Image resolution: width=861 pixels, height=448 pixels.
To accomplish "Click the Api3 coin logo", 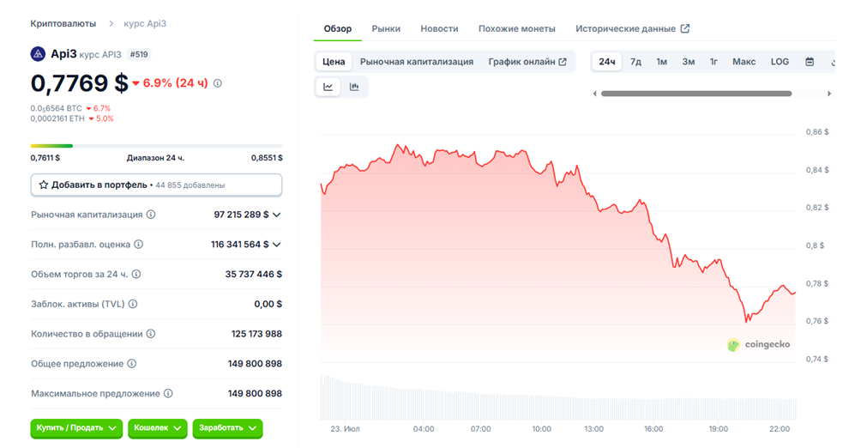I will (38, 54).
